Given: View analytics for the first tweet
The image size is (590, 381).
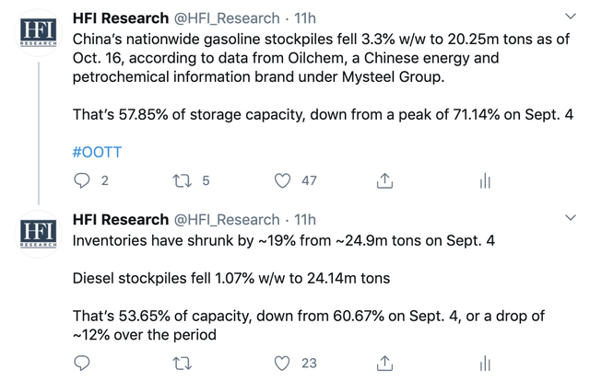Looking at the screenshot, I should [485, 180].
